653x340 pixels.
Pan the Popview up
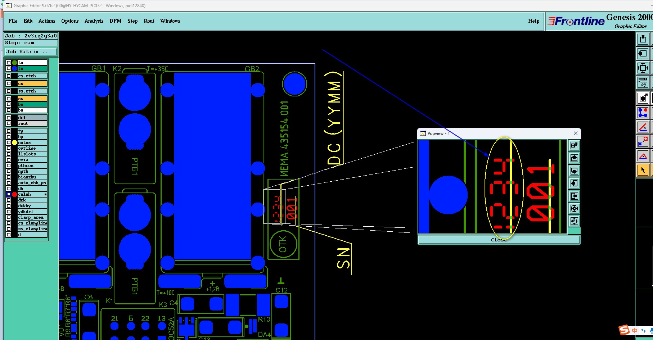(x=575, y=158)
